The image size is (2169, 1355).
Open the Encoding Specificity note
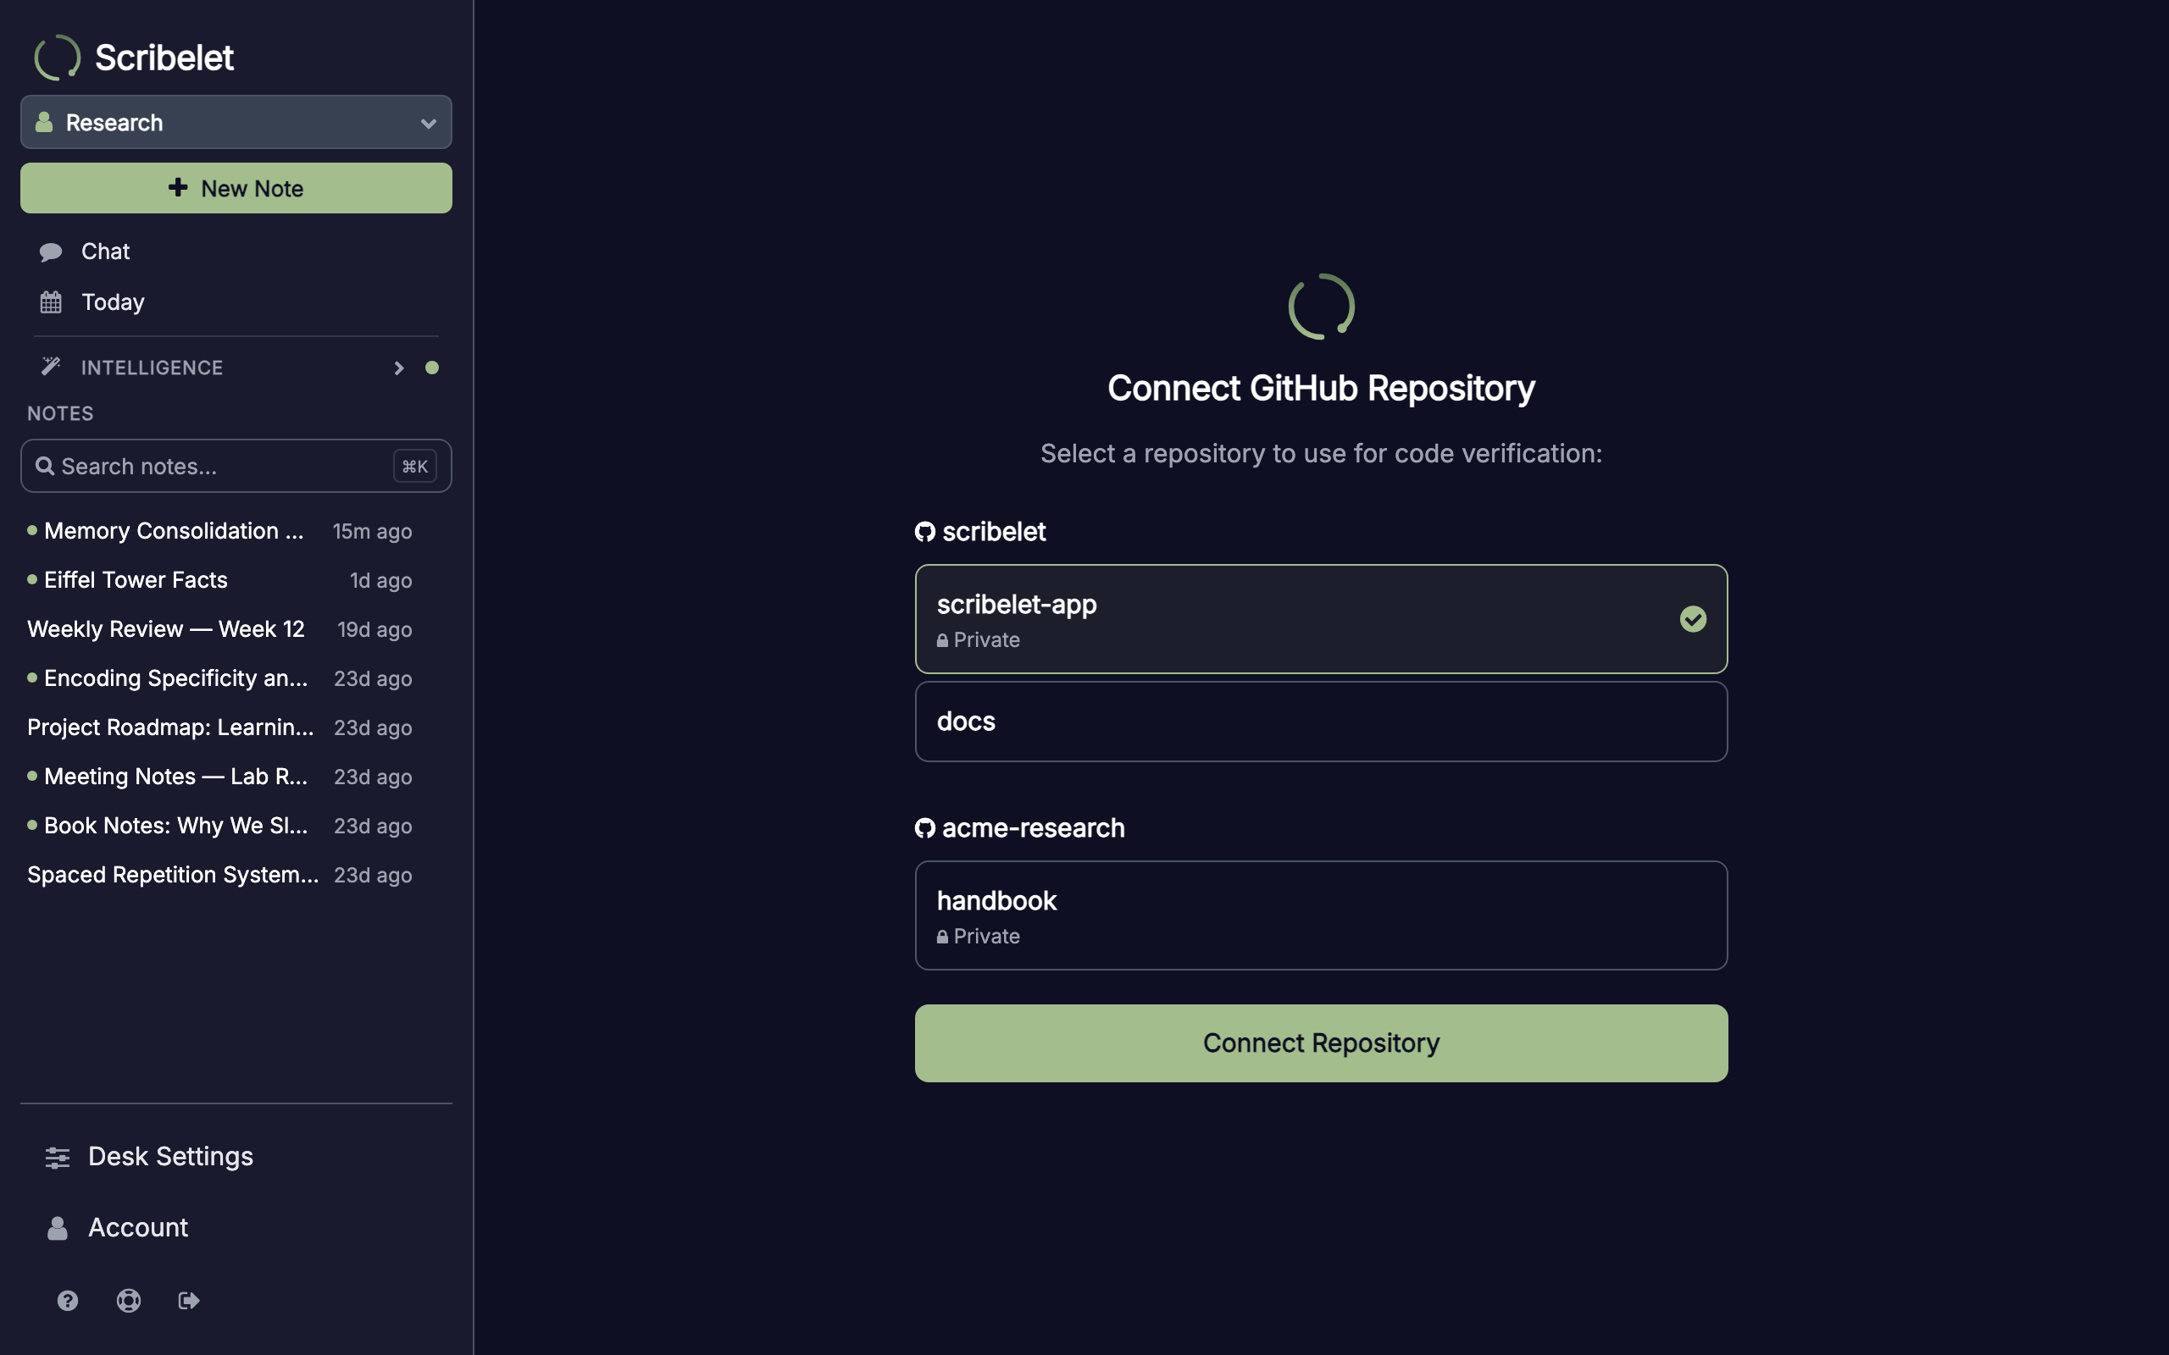pos(219,678)
